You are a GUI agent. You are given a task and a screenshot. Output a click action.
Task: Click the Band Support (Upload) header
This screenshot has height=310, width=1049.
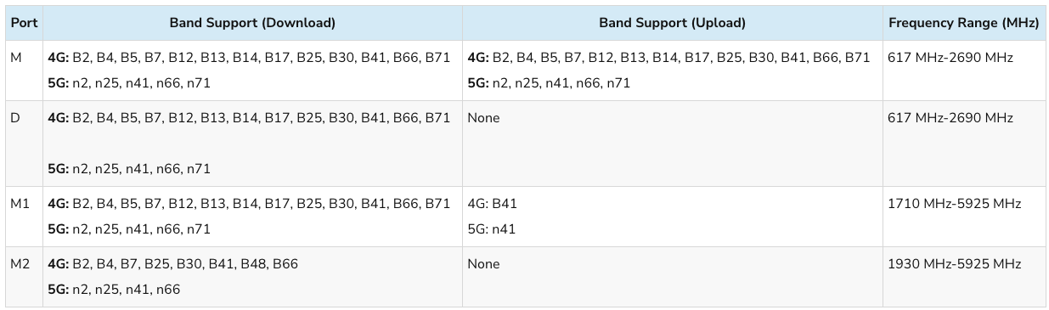(672, 23)
